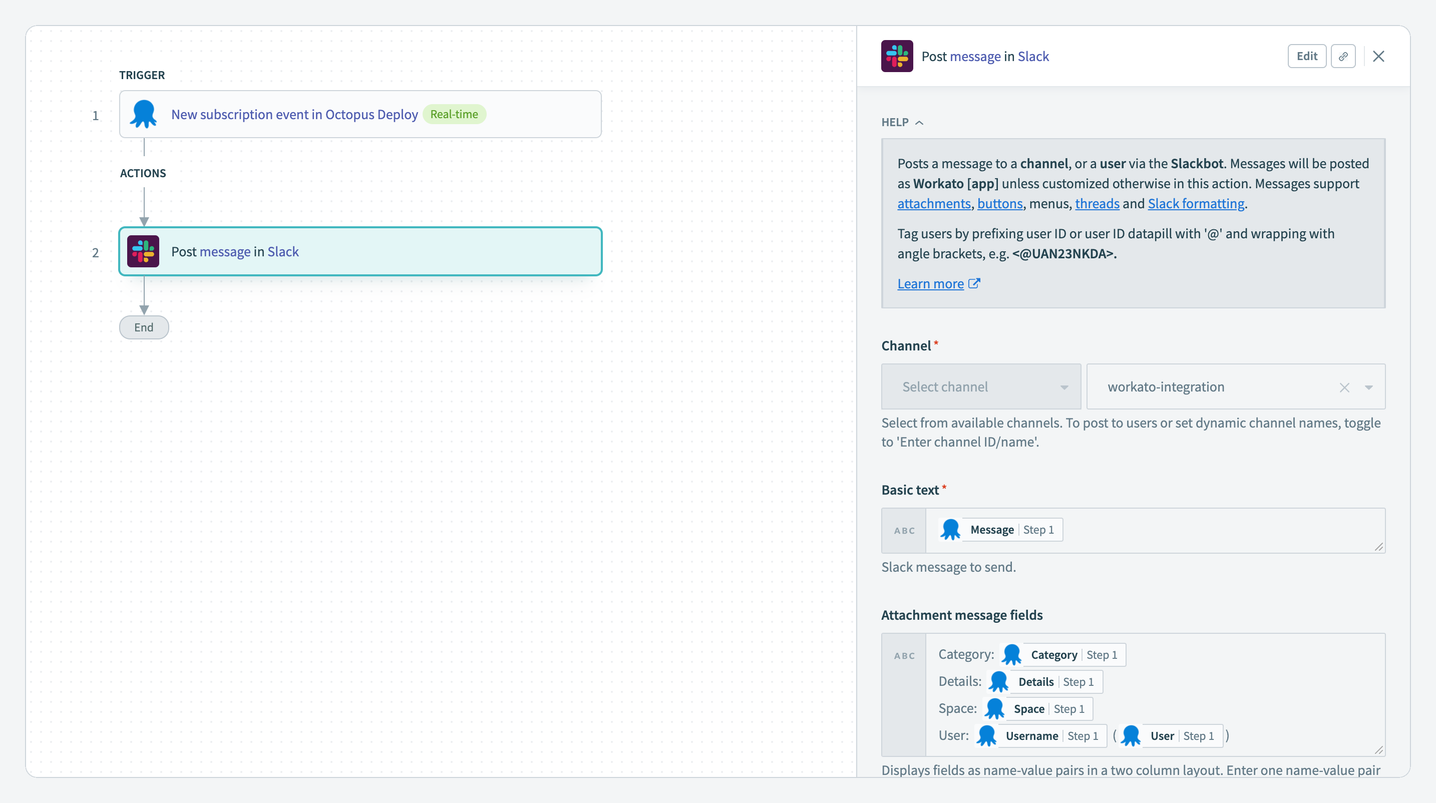Click the Octopus Deploy icon in trigger step
This screenshot has width=1436, height=803.
(143, 114)
